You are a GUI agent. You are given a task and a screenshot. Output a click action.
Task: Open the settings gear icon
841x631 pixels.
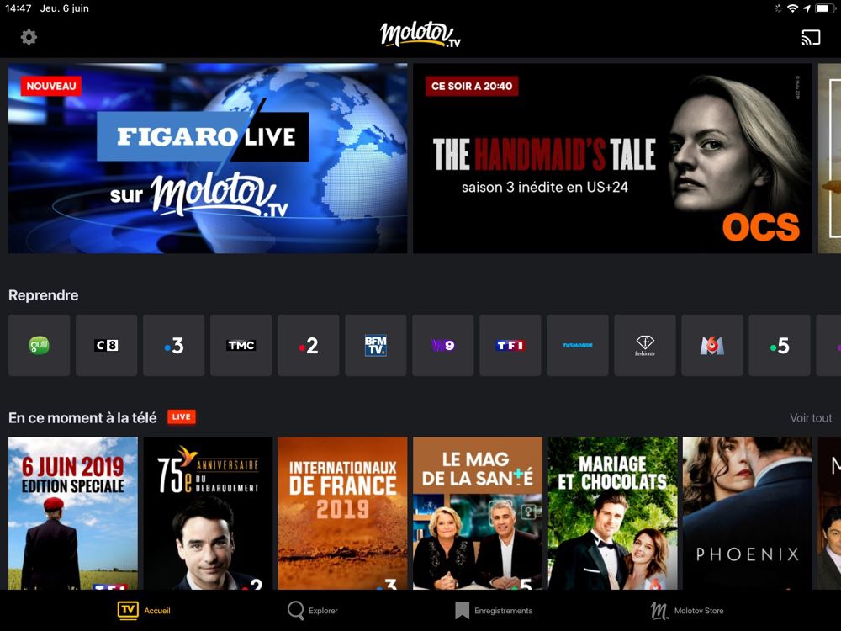[29, 37]
